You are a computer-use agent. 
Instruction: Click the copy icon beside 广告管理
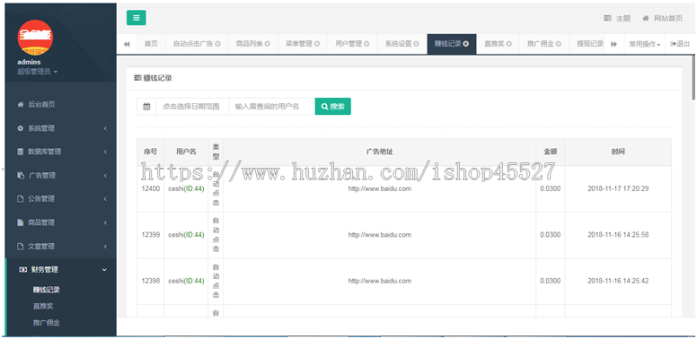point(20,175)
